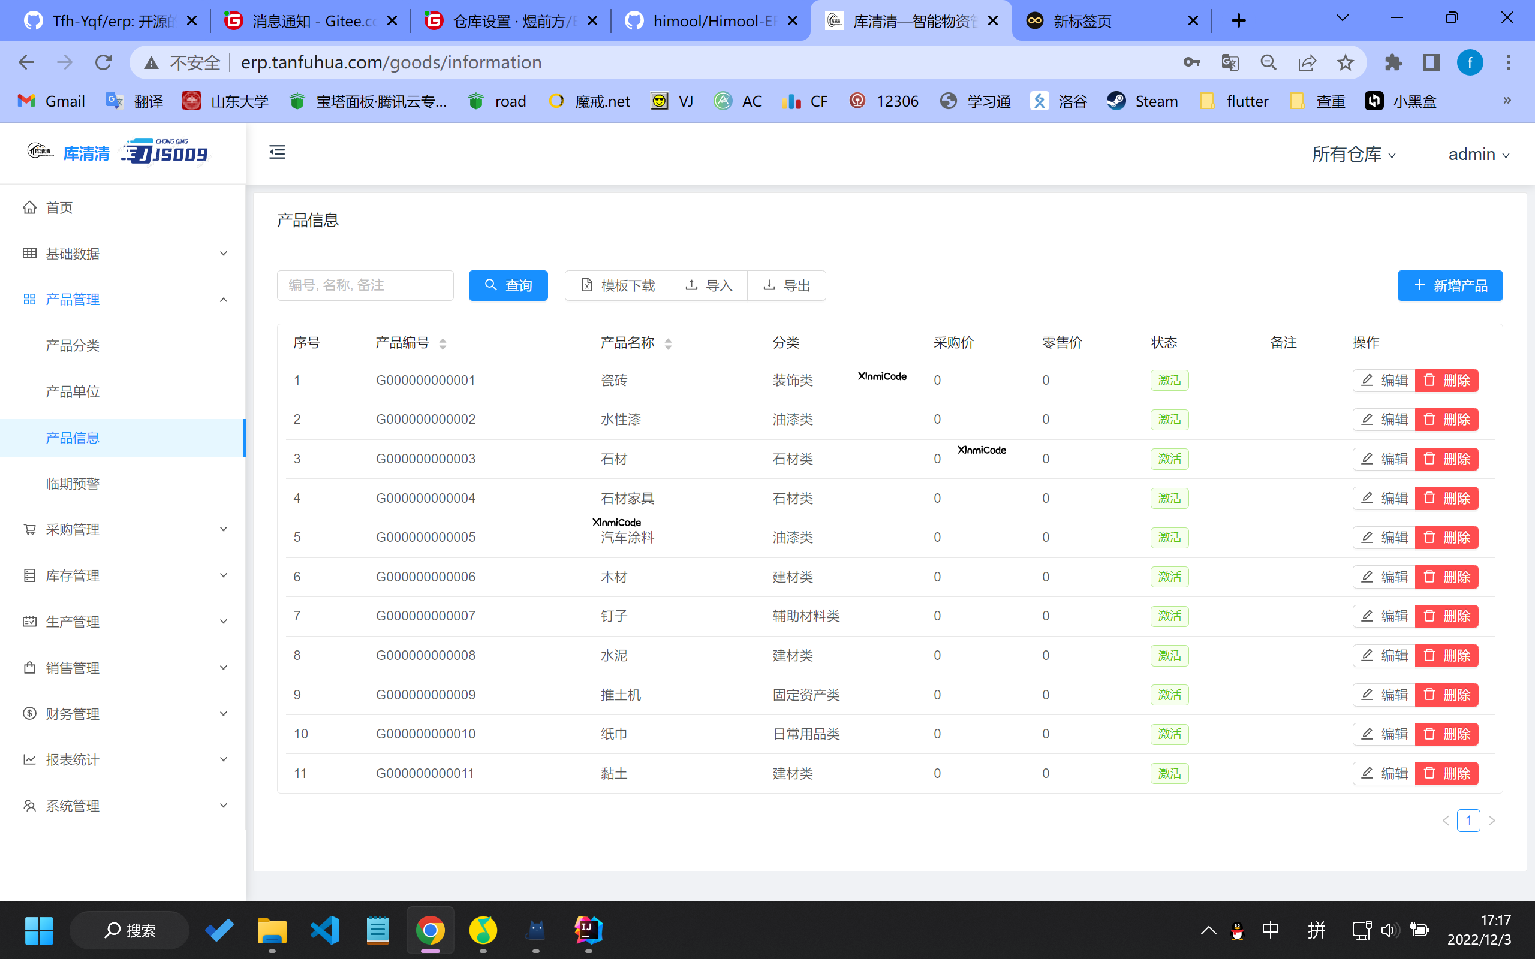Click the 查询 search button

[x=507, y=285]
